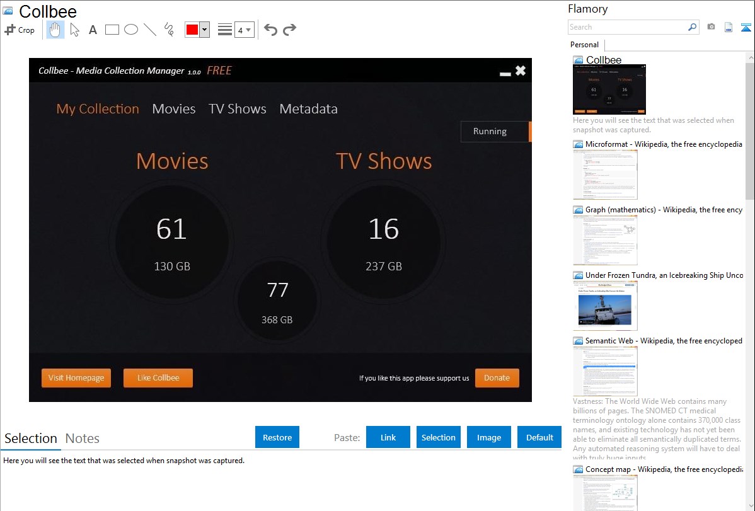Open the Collbee snapshot thumbnail

tap(609, 89)
